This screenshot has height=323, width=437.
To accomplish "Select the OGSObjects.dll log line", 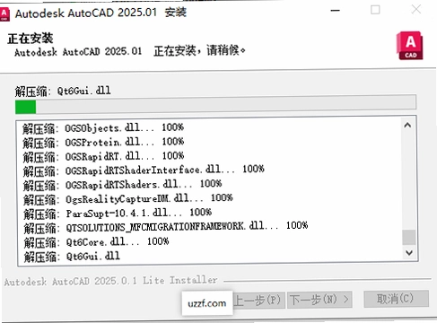I will pos(103,128).
